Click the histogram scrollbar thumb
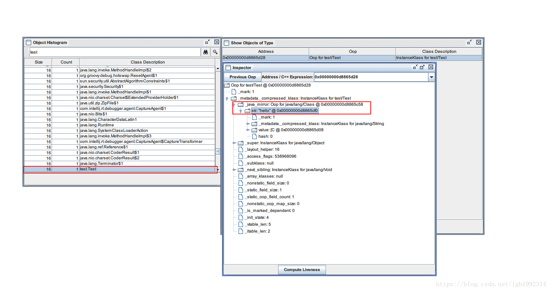 click(x=218, y=151)
